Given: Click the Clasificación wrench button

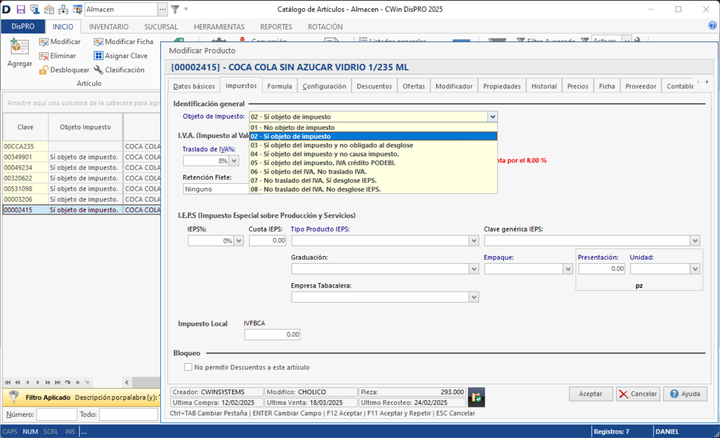Looking at the screenshot, I should click(119, 70).
